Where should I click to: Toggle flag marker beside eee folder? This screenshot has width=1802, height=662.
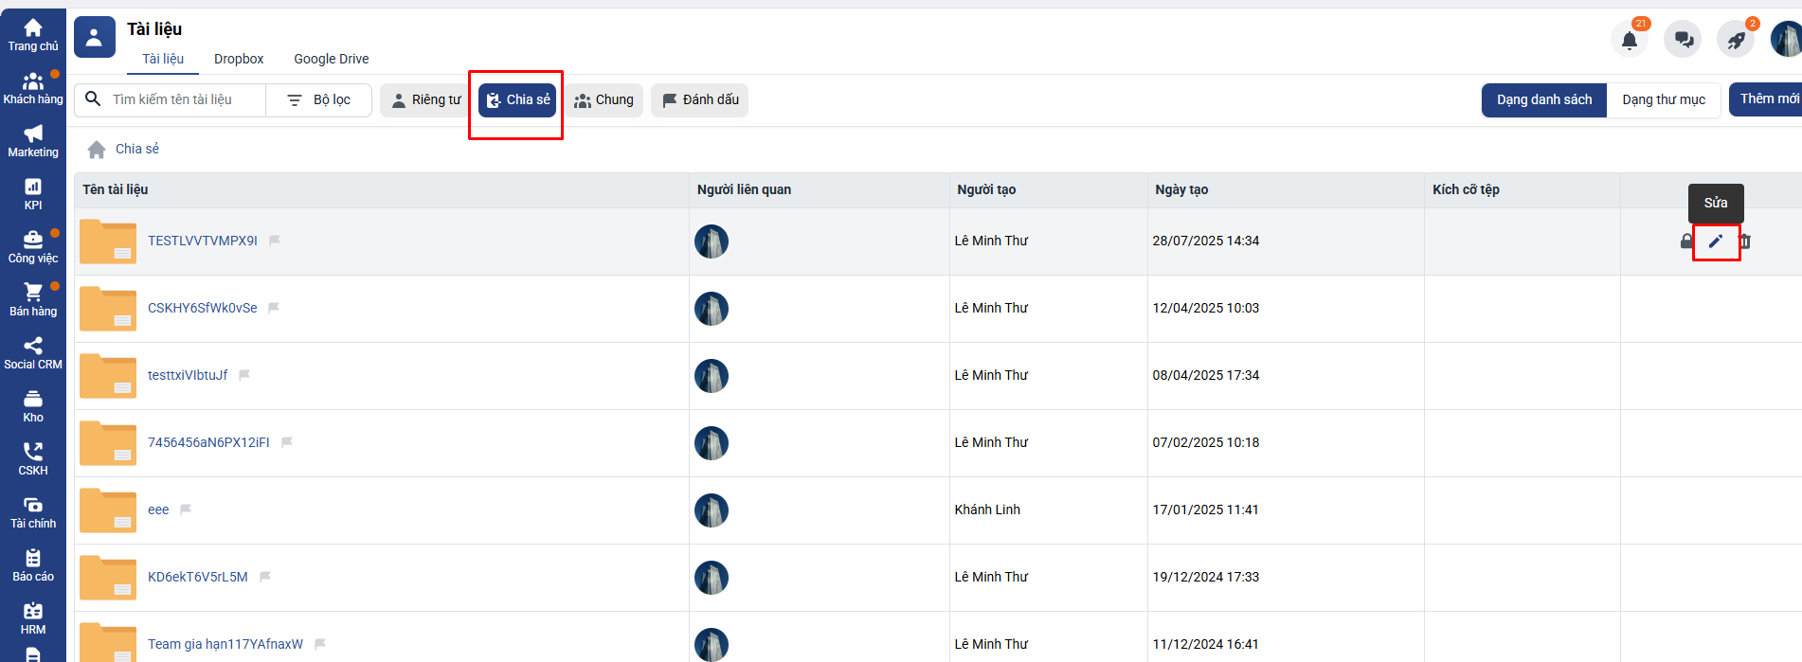click(186, 510)
